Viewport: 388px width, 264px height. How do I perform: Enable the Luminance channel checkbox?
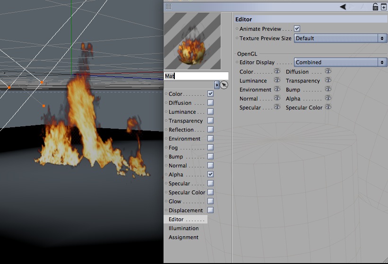point(211,112)
